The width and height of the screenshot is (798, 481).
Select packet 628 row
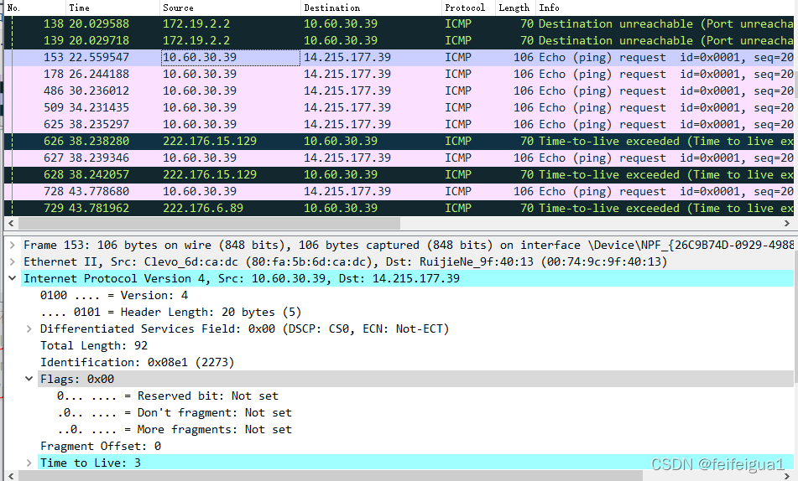tap(399, 175)
